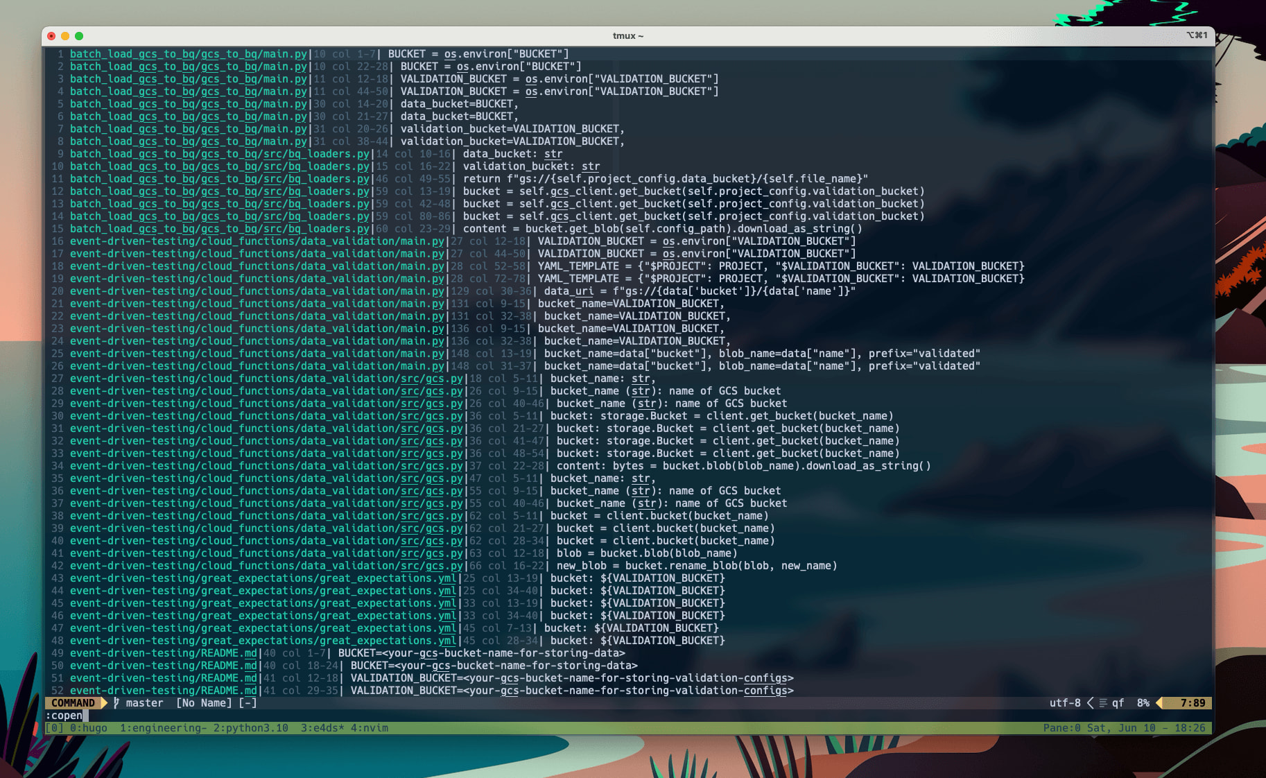Screen dimensions: 1266x778
Task: Select tmux window 0:hugo
Action: [x=89, y=728]
